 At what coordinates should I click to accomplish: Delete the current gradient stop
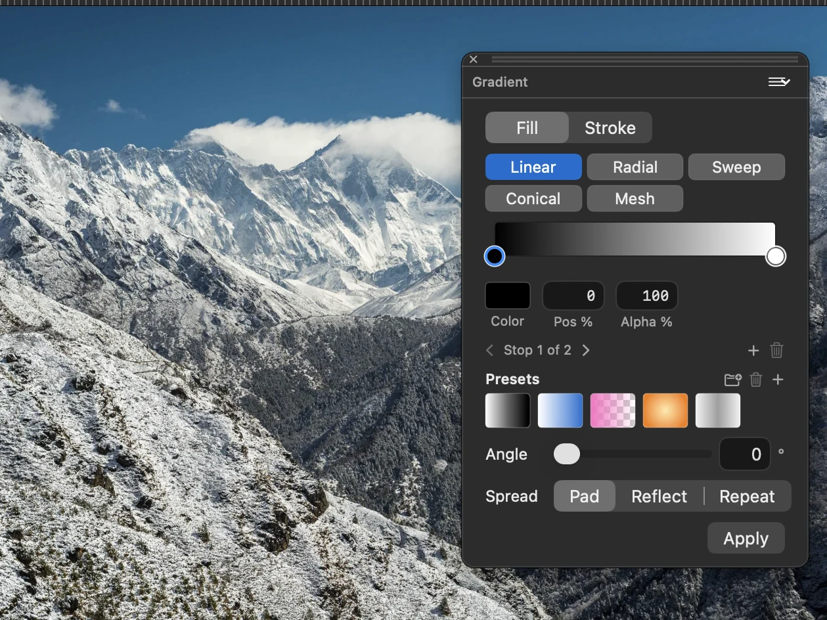pyautogui.click(x=776, y=350)
